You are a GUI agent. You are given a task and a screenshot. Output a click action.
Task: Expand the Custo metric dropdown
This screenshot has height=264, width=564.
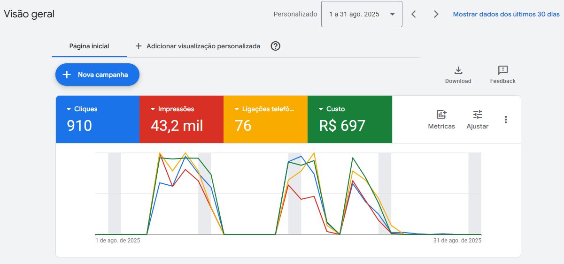[321, 109]
